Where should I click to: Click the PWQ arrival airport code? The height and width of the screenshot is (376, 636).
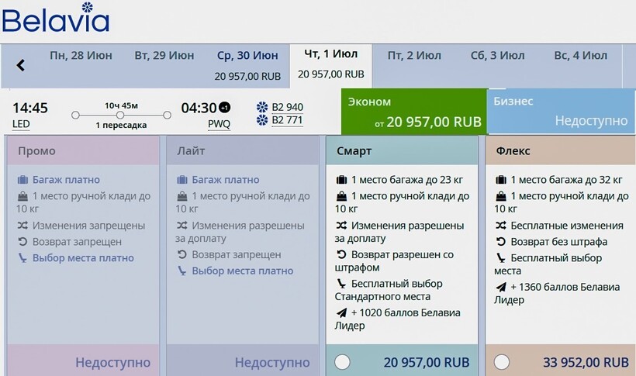pos(219,124)
